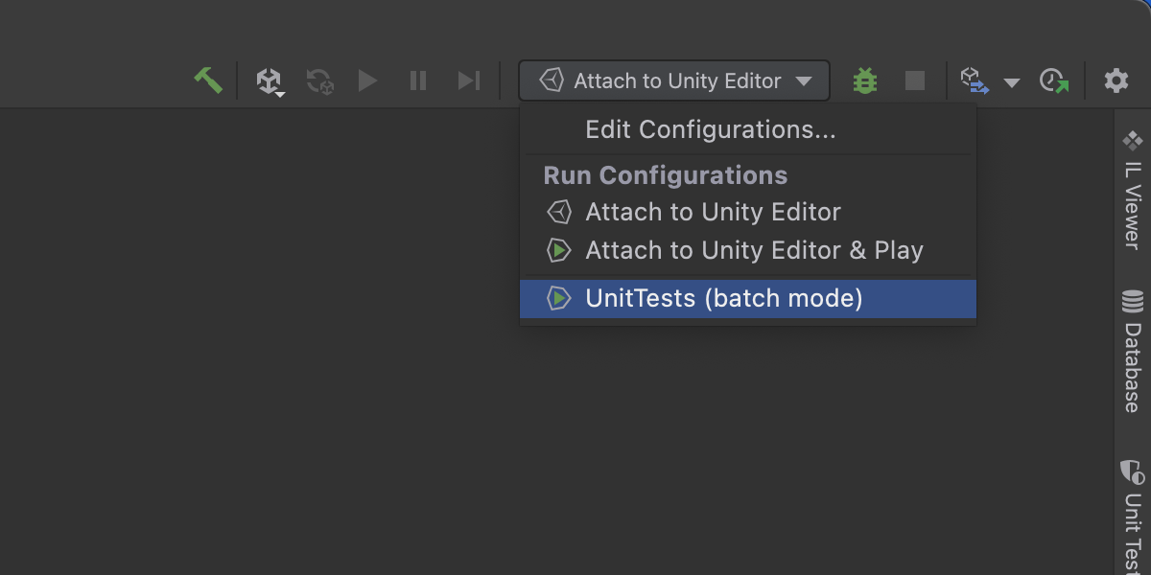Image resolution: width=1151 pixels, height=575 pixels.
Task: Click the green Debug bug icon
Action: (x=865, y=81)
